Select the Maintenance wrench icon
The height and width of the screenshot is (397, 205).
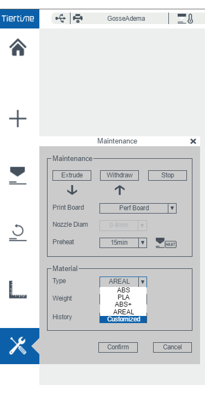[18, 346]
